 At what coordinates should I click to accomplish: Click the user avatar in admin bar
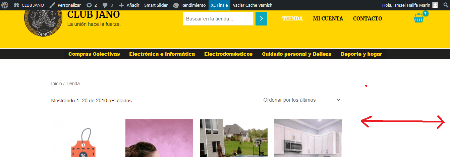(435, 5)
